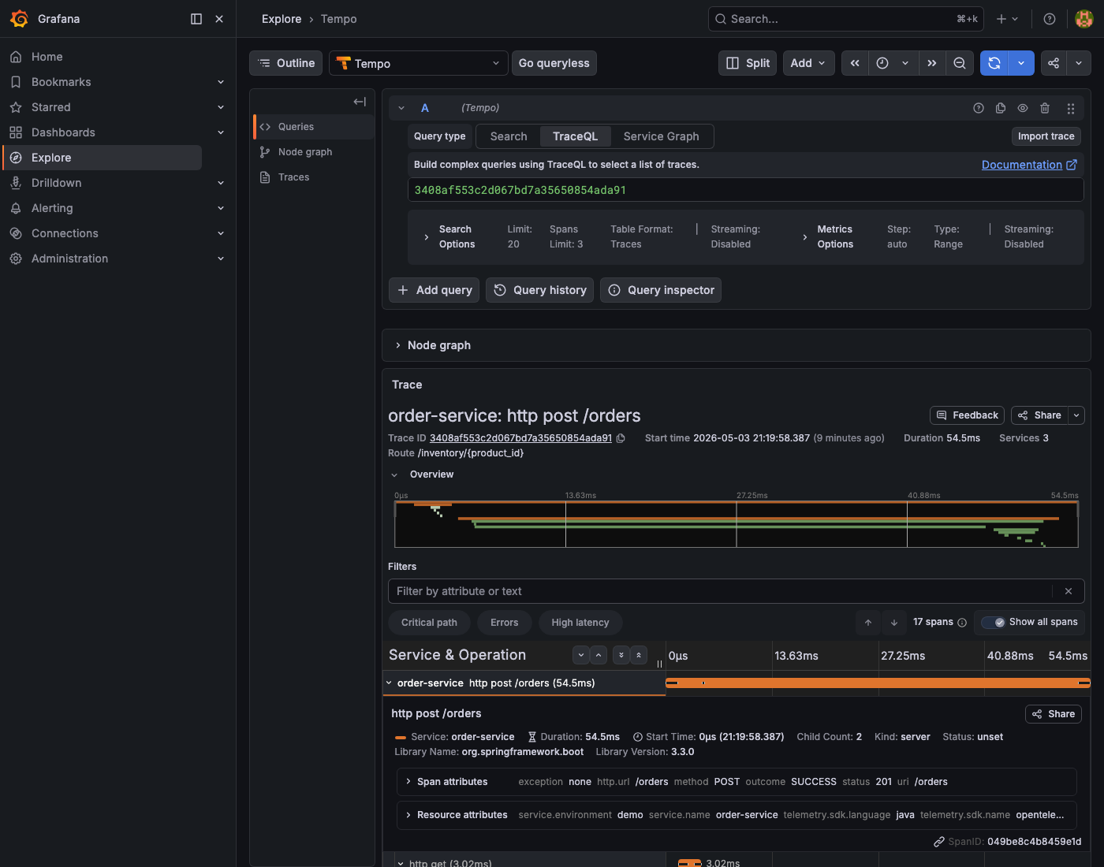
Task: Copy the trace ID to clipboard
Action: coord(621,438)
